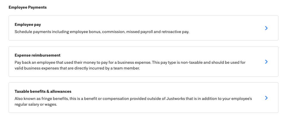Select the Expense reimbursement title
287x118 pixels.
click(x=38, y=55)
